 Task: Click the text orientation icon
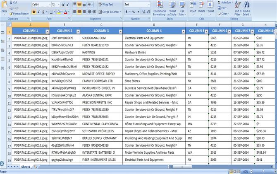click(90, 5)
